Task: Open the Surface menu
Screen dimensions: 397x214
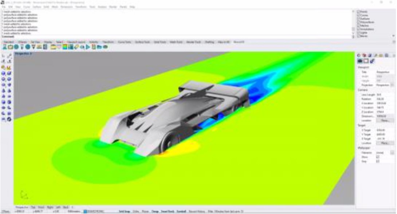Action: pos(37,7)
